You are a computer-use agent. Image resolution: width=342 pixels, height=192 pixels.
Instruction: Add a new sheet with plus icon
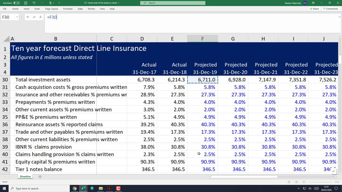coord(40,177)
